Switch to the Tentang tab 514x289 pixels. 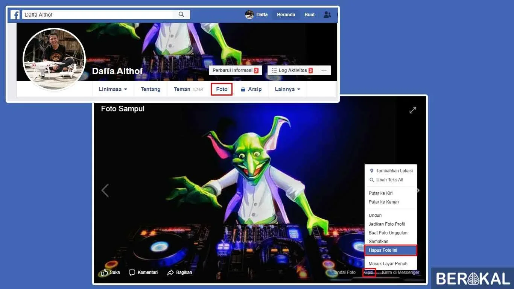(151, 90)
